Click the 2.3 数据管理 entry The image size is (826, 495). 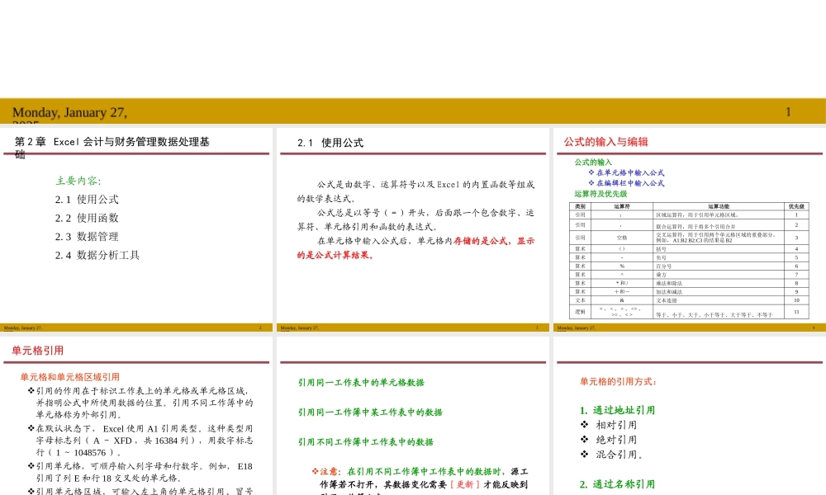(86, 237)
